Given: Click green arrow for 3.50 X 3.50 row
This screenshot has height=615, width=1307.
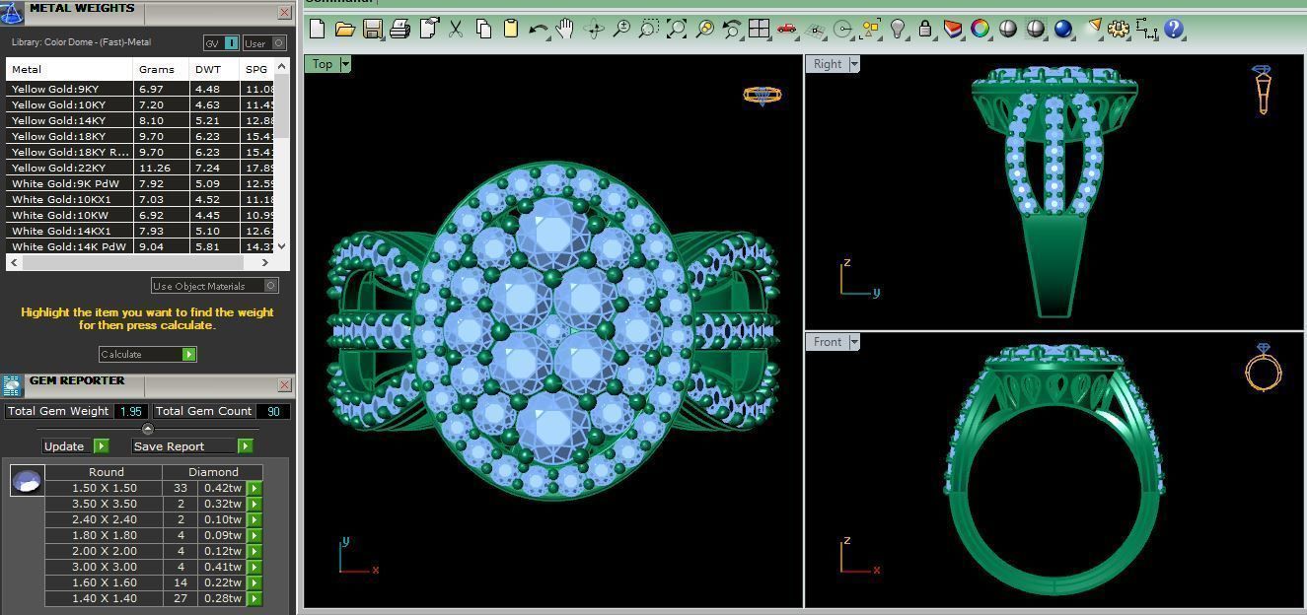Looking at the screenshot, I should 254,504.
